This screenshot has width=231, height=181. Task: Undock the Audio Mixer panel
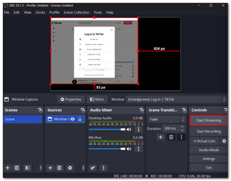(141, 110)
